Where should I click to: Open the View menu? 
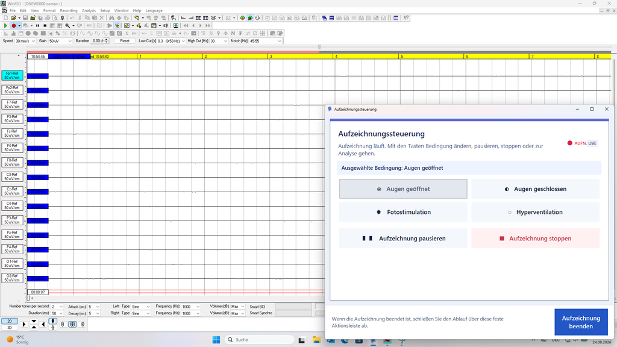34,11
